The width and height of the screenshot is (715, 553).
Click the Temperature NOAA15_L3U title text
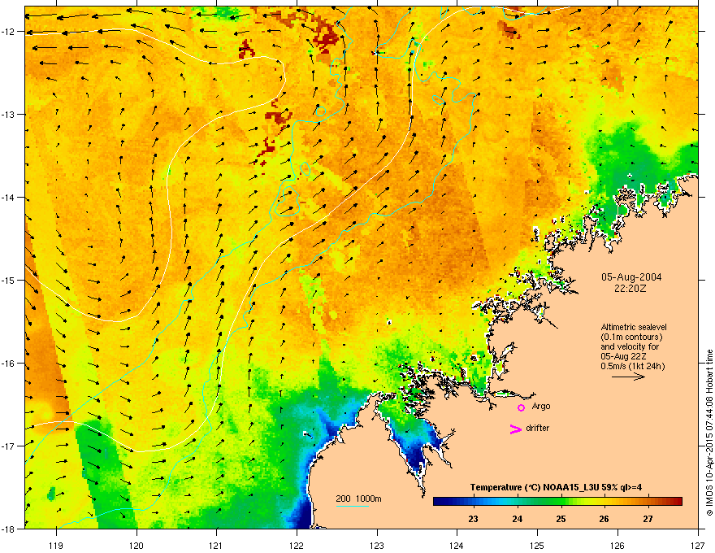pyautogui.click(x=556, y=487)
